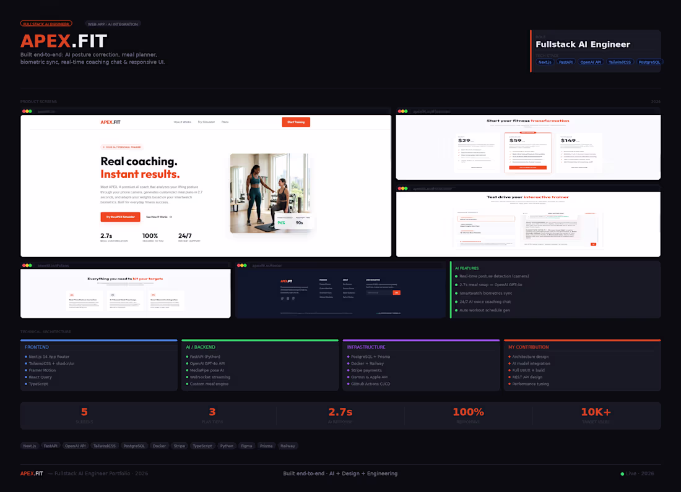Click 'YOUR 24/7 PERSONAL TRAINER' badge
The image size is (681, 492).
pos(122,147)
